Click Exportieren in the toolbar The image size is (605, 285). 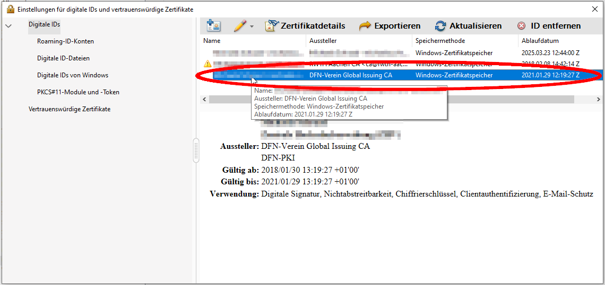pos(390,25)
